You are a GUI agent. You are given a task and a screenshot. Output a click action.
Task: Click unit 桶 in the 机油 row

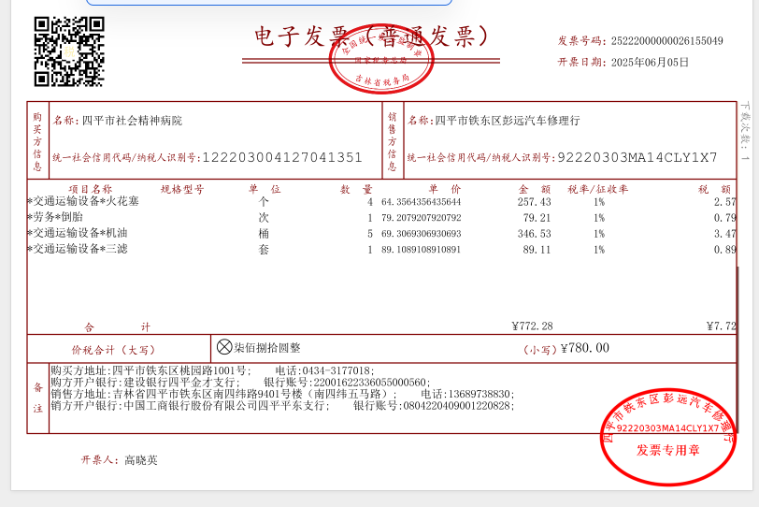click(x=264, y=234)
